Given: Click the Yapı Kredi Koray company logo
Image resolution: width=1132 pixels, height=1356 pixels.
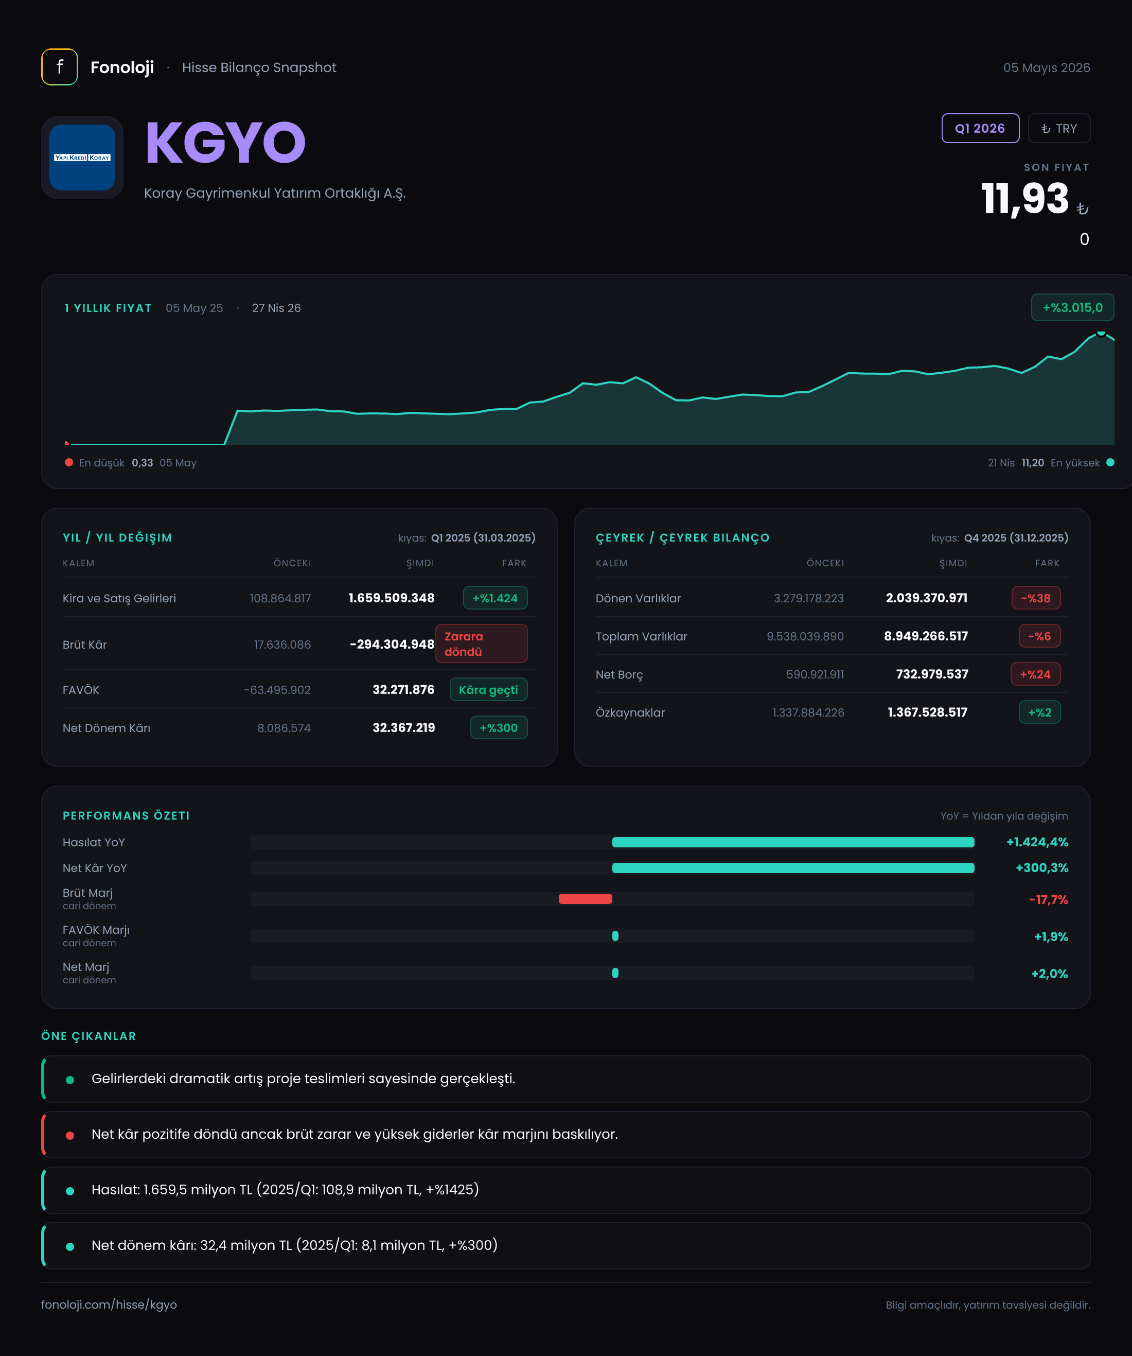Looking at the screenshot, I should point(83,158).
